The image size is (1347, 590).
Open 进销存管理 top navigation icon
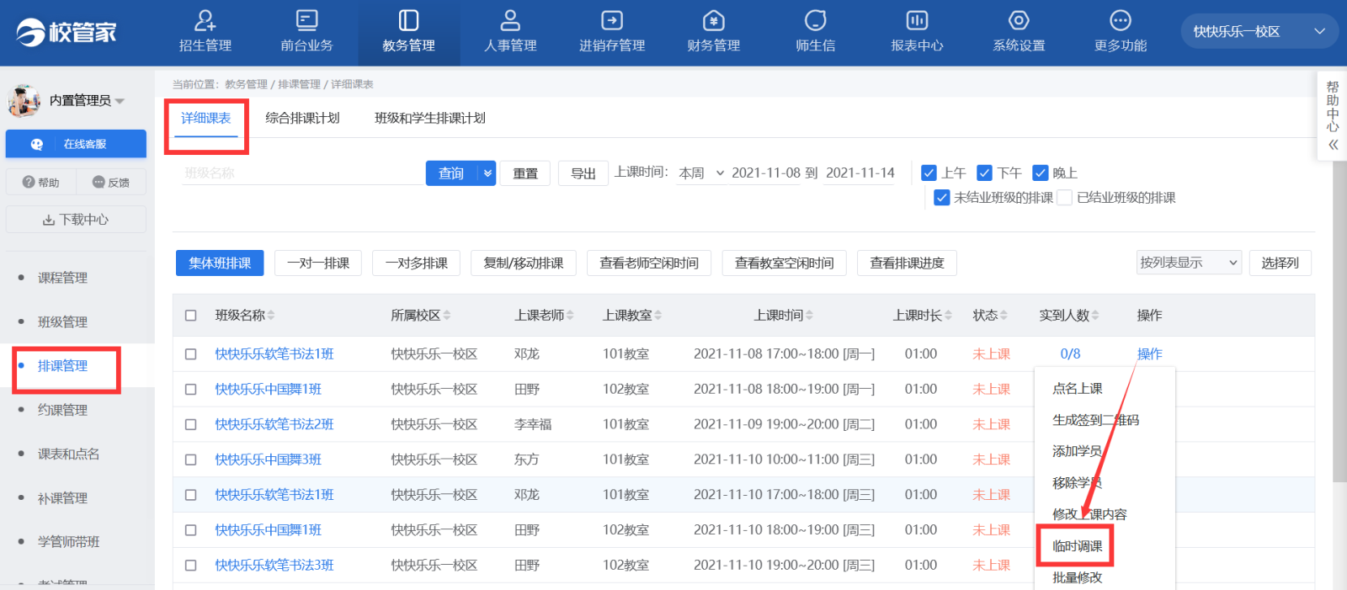pos(612,20)
